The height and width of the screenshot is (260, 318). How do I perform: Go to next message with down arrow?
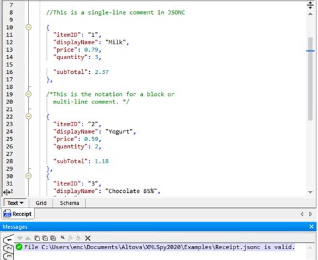[20, 238]
